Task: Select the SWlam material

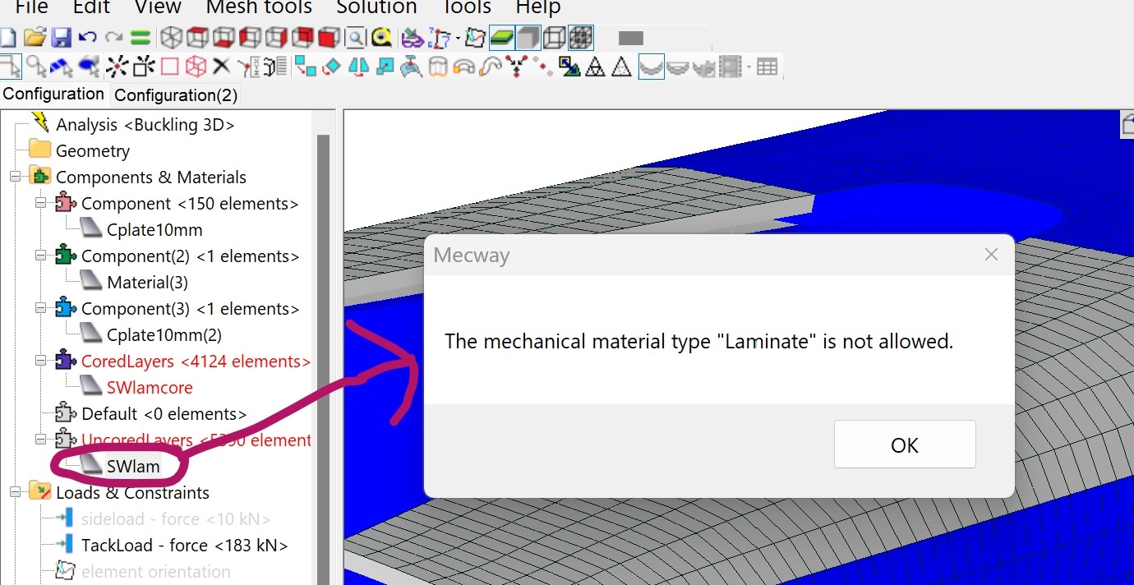Action: pyautogui.click(x=133, y=467)
